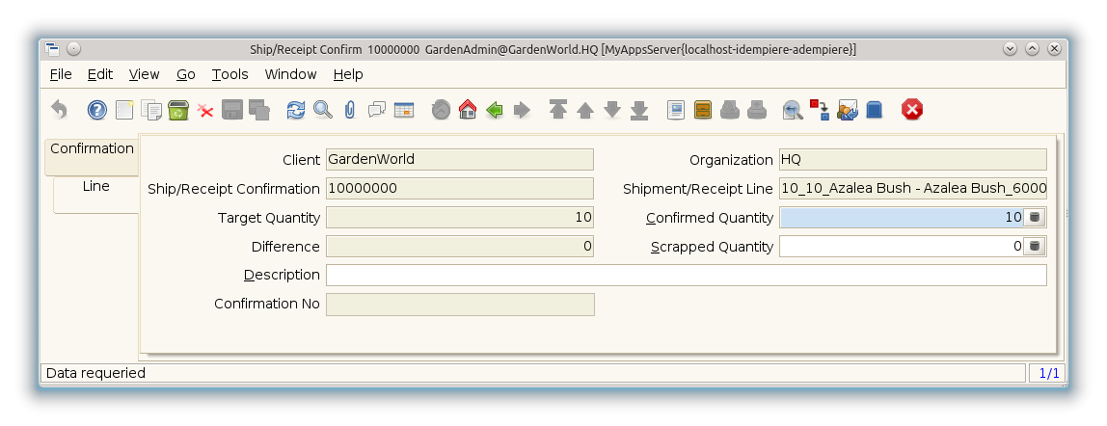Open the Tools menu
This screenshot has height=426, width=1107.
click(229, 74)
